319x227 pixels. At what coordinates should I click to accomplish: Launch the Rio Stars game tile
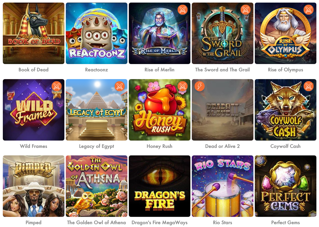point(223,186)
